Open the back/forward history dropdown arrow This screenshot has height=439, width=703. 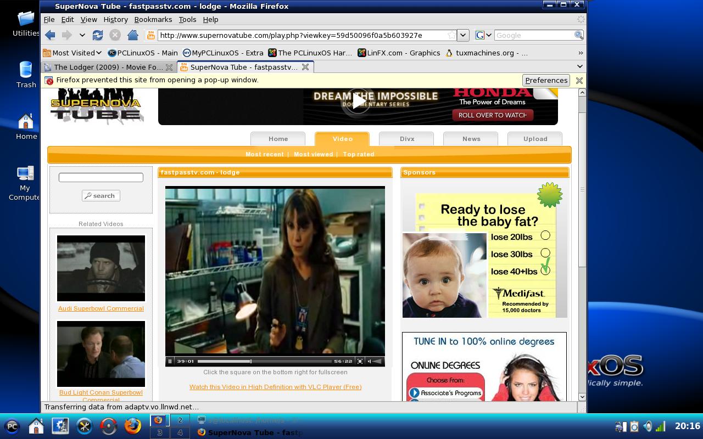82,35
